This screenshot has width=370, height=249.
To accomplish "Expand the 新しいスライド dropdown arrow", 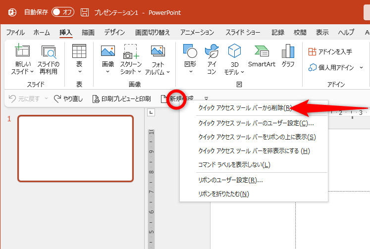I will [x=32, y=71].
